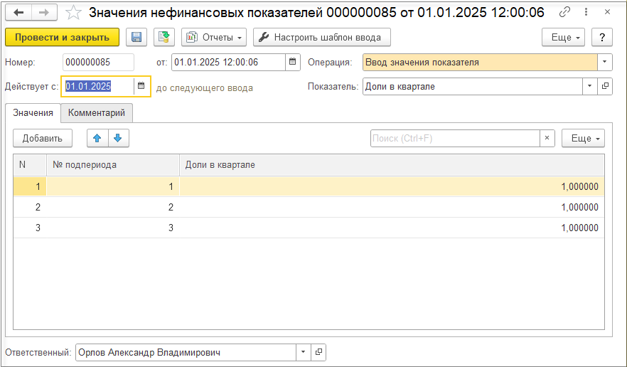Click the Провести и закрыть button
This screenshot has width=627, height=367.
click(62, 37)
